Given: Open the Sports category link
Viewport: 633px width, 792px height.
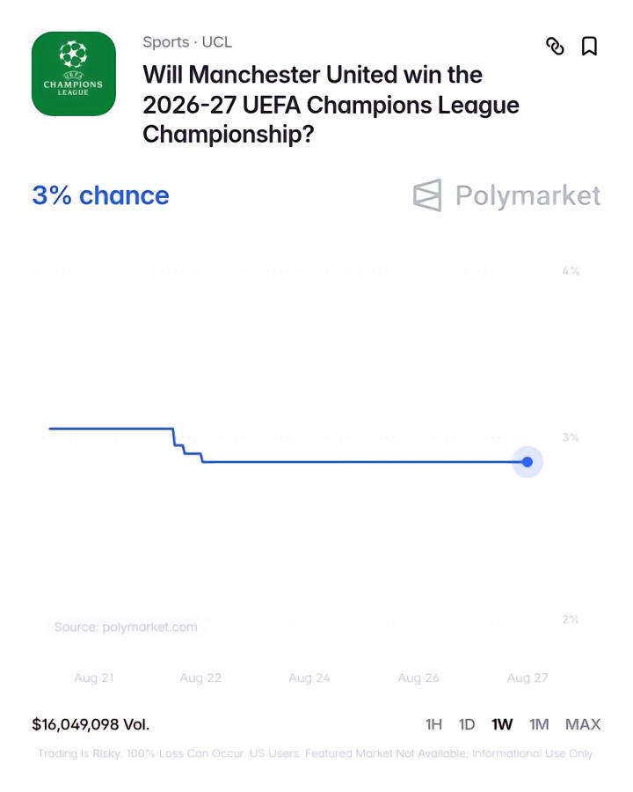Looking at the screenshot, I should pos(166,42).
